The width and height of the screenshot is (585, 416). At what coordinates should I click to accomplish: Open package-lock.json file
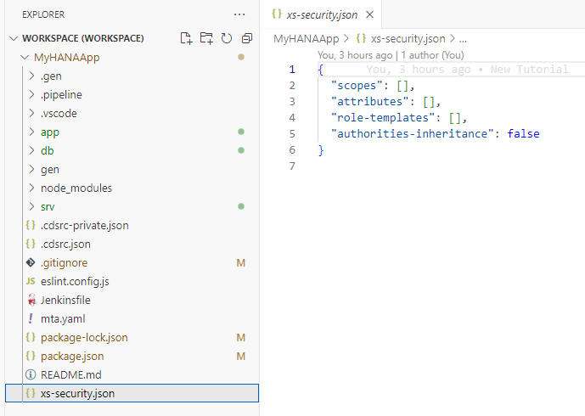pyautogui.click(x=84, y=337)
